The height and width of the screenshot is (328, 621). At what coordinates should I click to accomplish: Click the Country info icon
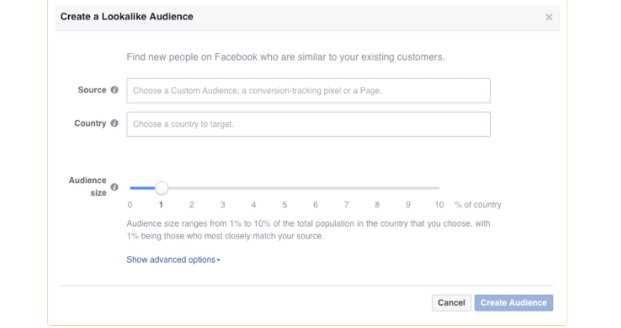114,123
